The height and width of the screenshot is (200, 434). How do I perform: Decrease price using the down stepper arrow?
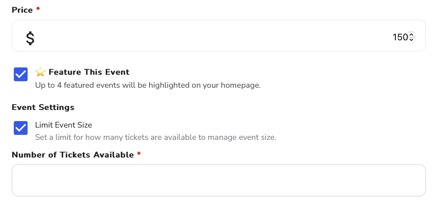[412, 39]
